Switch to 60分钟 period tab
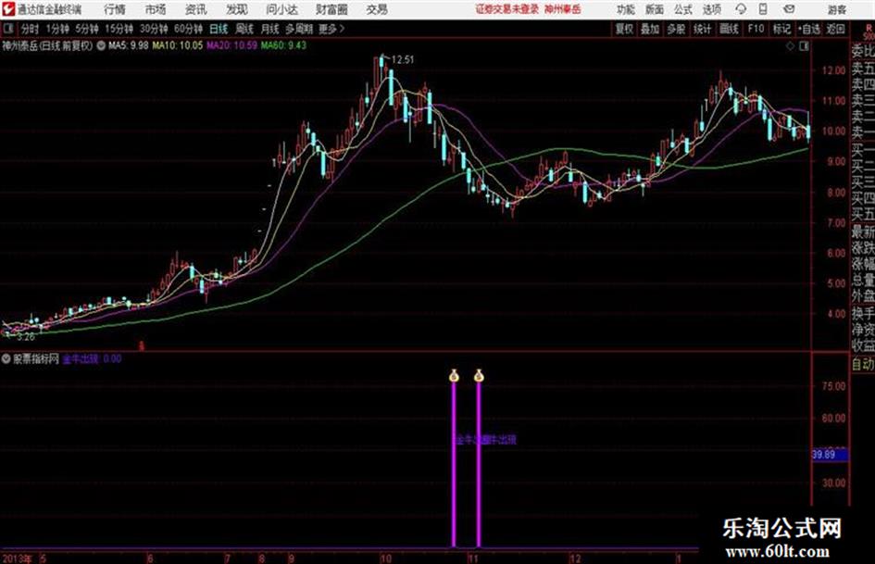 tap(189, 29)
